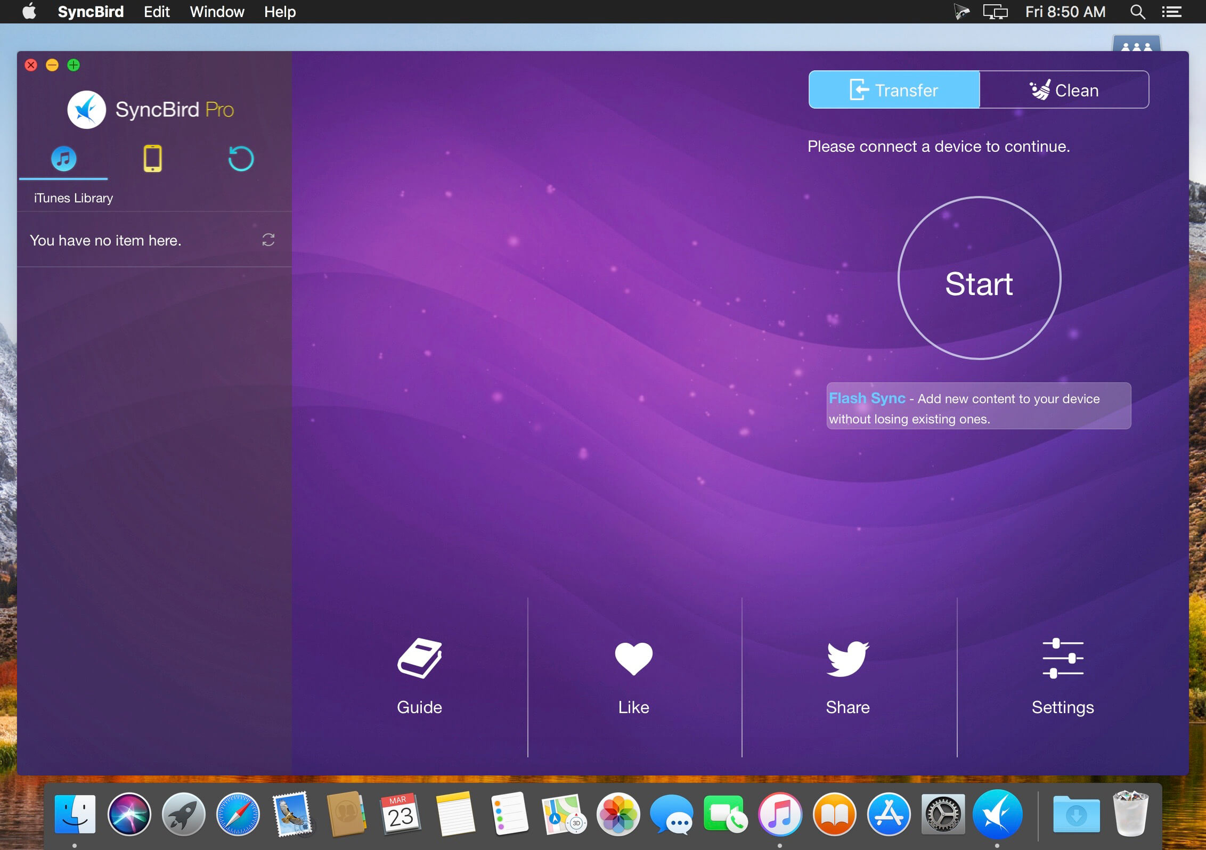This screenshot has height=850, width=1206.
Task: Open the Guide book icon
Action: point(419,658)
